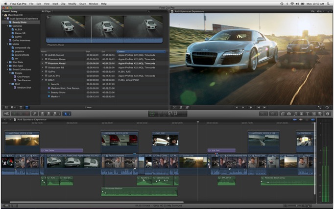
Task: Collapse the DSLR clip row
Action: click(x=43, y=80)
